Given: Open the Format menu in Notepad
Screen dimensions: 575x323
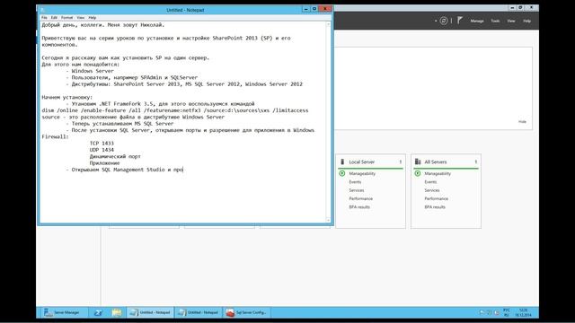Looking at the screenshot, I should click(x=66, y=17).
